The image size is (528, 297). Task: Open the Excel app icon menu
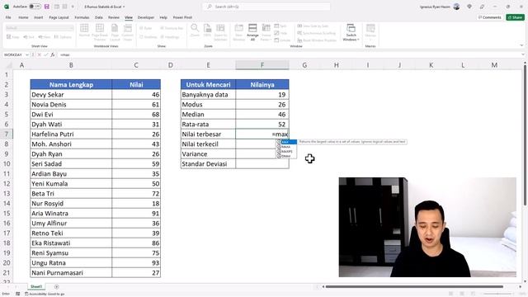click(x=7, y=7)
